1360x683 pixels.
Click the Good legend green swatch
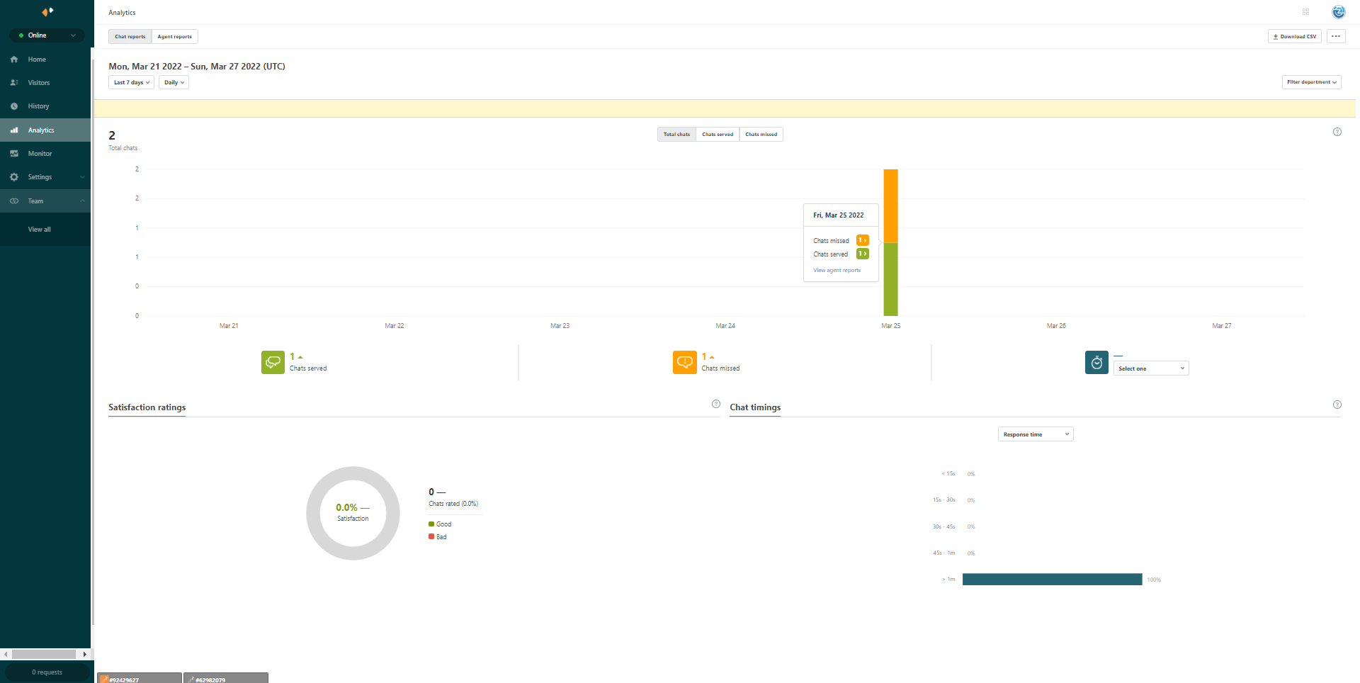click(431, 524)
